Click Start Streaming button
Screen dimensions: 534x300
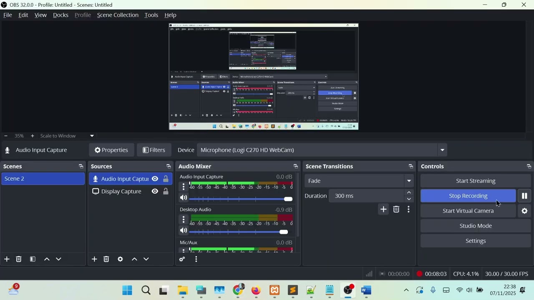pos(476,181)
